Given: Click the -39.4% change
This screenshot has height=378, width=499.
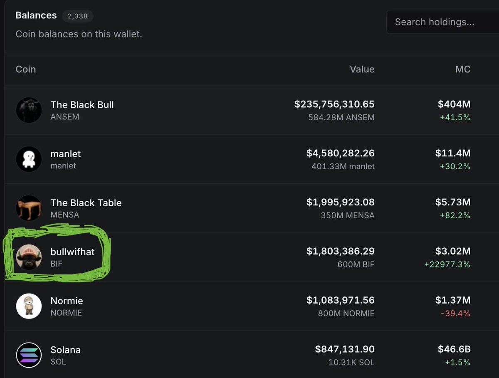Looking at the screenshot, I should [x=456, y=314].
